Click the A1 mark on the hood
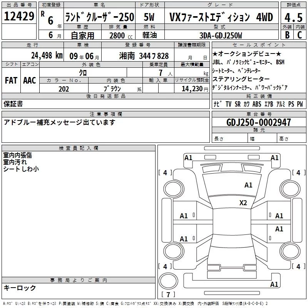 [248, 185]
